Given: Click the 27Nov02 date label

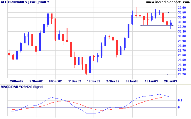Looking at the screenshot, I should point(36,81).
